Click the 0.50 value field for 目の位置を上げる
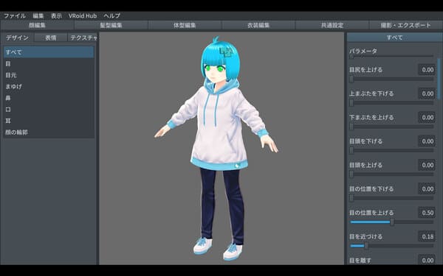 pos(427,213)
